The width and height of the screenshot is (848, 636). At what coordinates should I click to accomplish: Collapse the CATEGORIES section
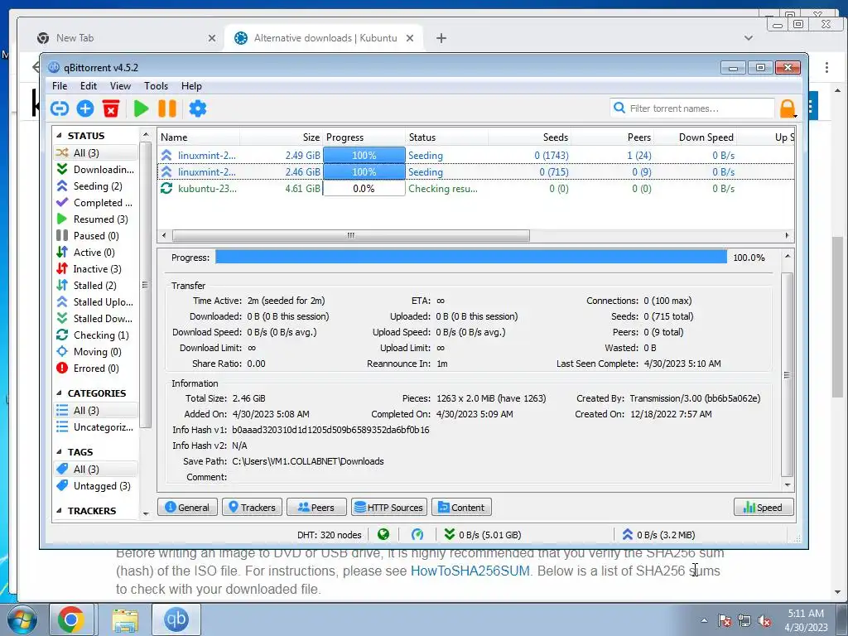pyautogui.click(x=59, y=393)
